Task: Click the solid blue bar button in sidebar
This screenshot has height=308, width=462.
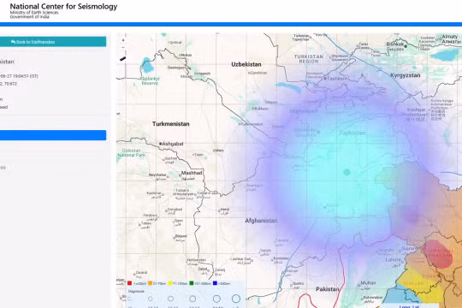Action: [53, 135]
